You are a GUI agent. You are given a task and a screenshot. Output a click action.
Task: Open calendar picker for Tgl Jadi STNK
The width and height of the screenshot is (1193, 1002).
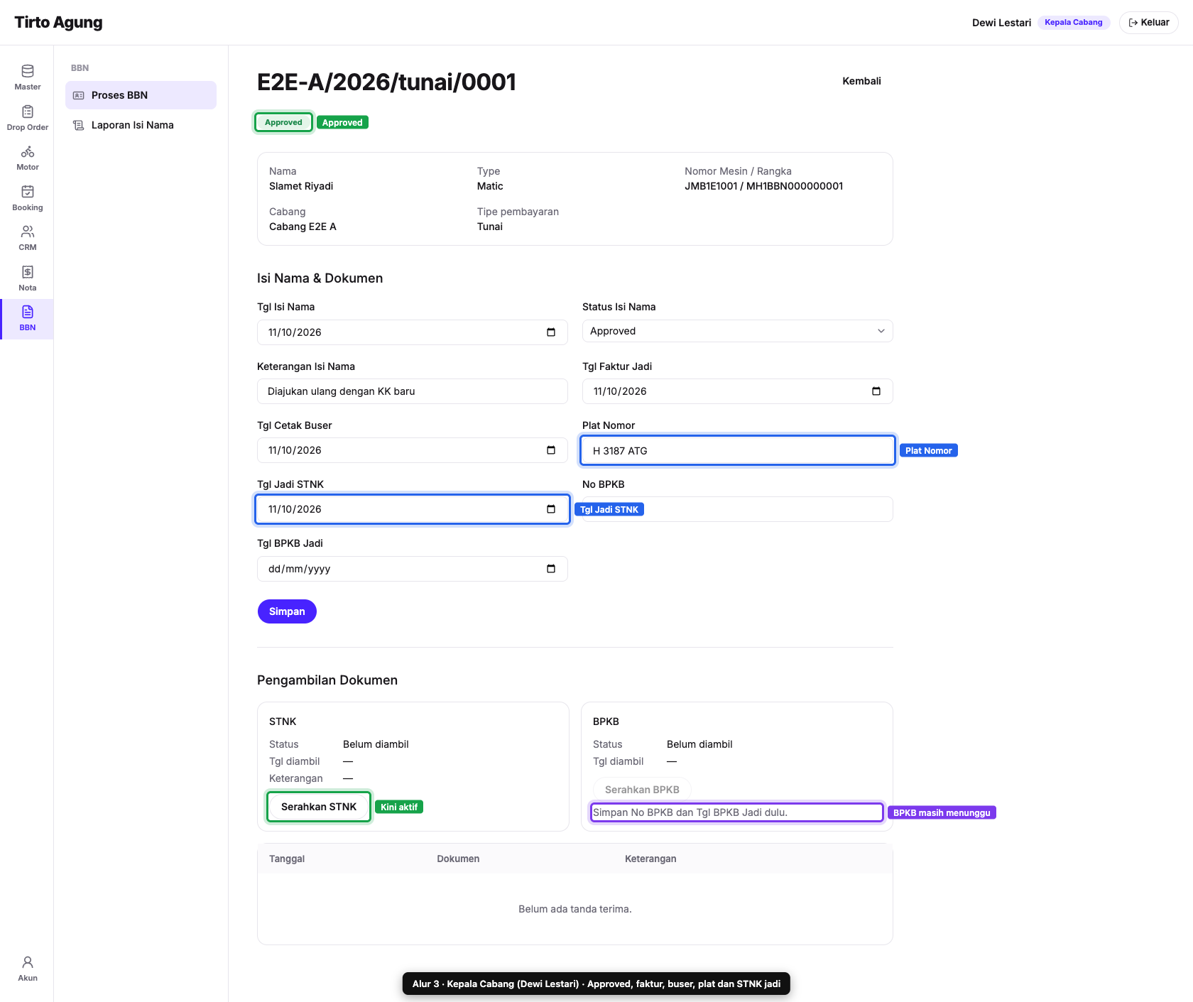click(x=551, y=509)
